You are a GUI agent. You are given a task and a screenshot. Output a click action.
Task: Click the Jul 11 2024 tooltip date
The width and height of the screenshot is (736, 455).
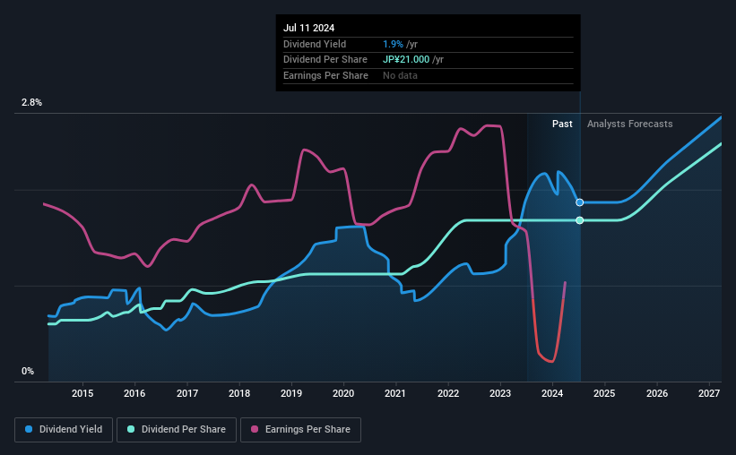click(x=309, y=28)
